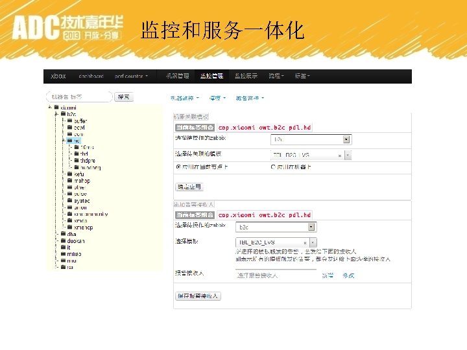Click the folder icon next to xmcommunity
Viewport: 467px width, 350px height.
(x=69, y=214)
